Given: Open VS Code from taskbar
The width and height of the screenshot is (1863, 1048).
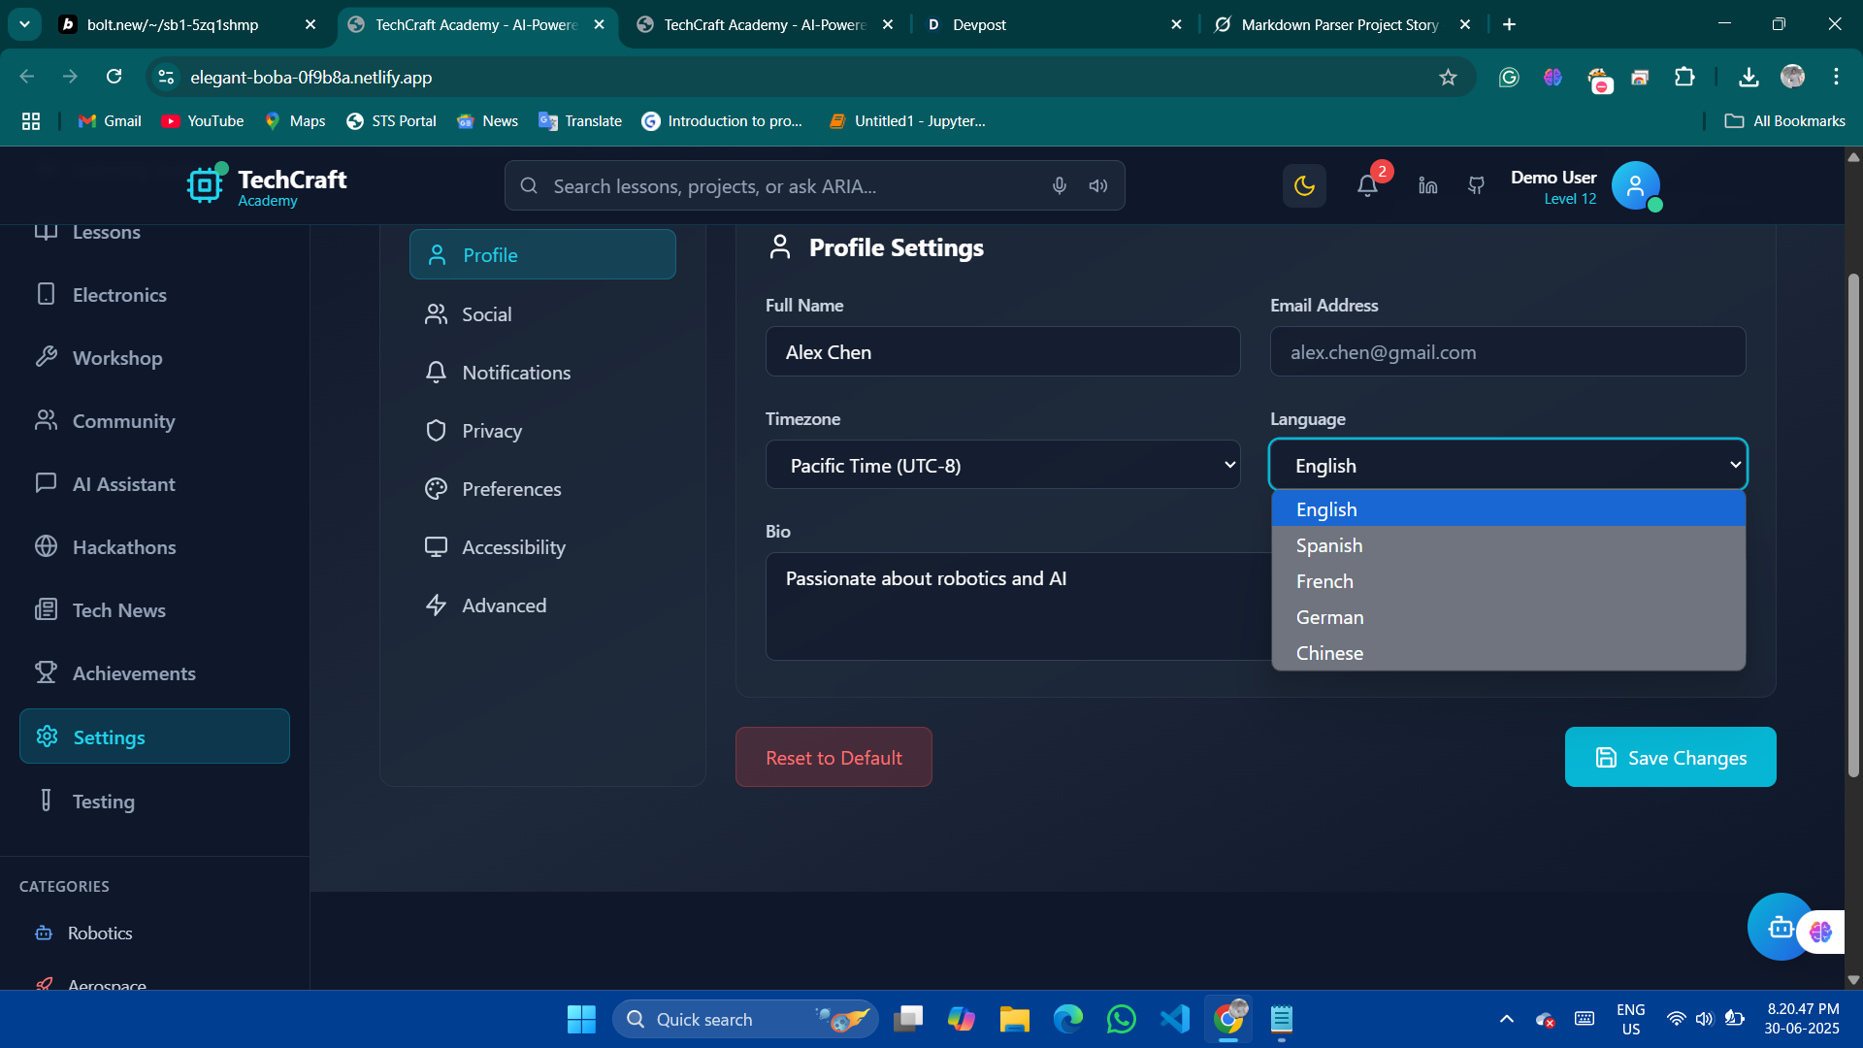Looking at the screenshot, I should pos(1174,1019).
